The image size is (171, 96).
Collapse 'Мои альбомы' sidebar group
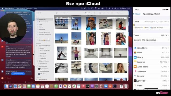click(x=36, y=66)
